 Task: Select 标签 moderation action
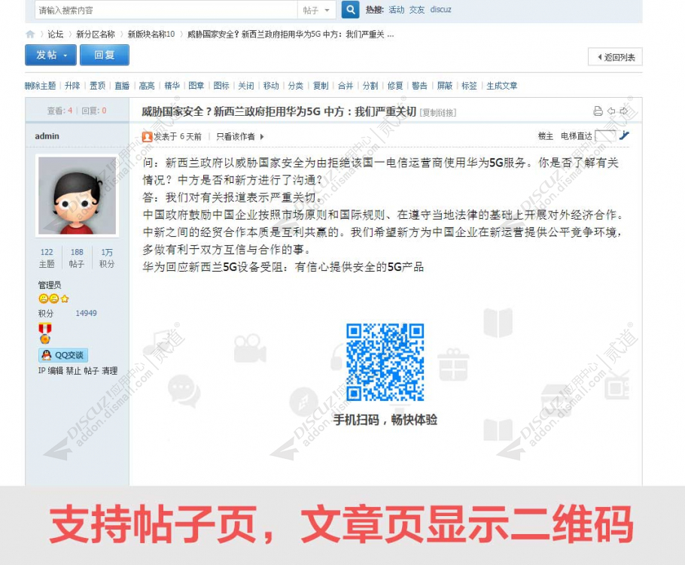(x=469, y=86)
